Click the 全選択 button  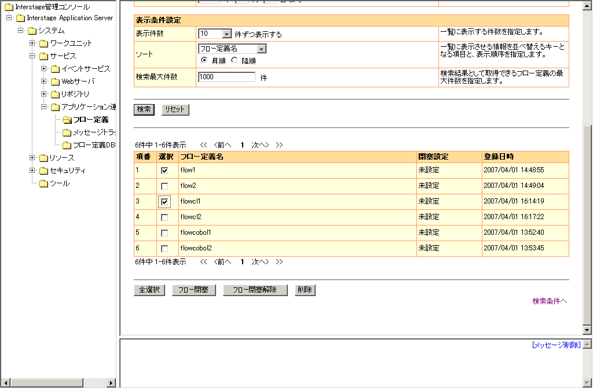coord(149,290)
